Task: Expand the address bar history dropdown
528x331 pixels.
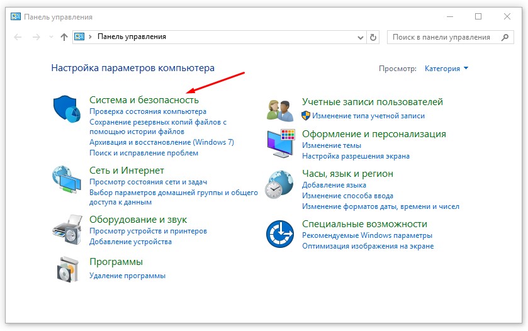Action: click(x=360, y=37)
